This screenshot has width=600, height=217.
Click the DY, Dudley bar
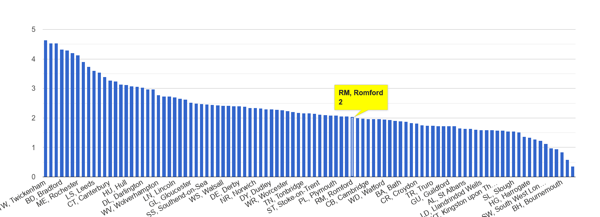pyautogui.click(x=271, y=143)
